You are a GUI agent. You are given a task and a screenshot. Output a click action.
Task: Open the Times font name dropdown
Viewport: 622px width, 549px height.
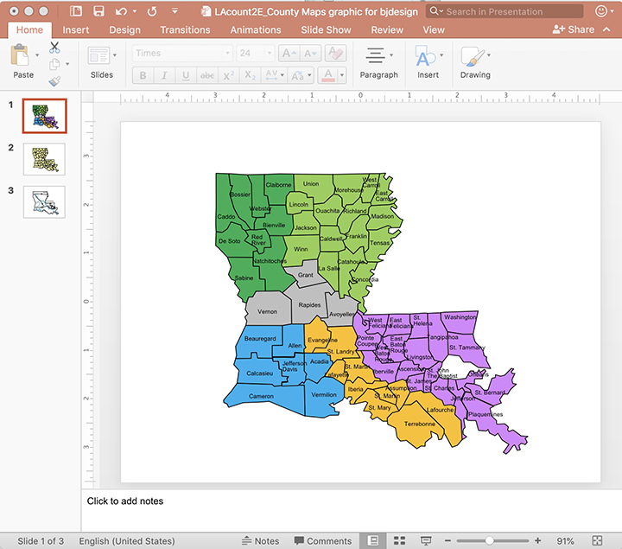[x=227, y=54]
